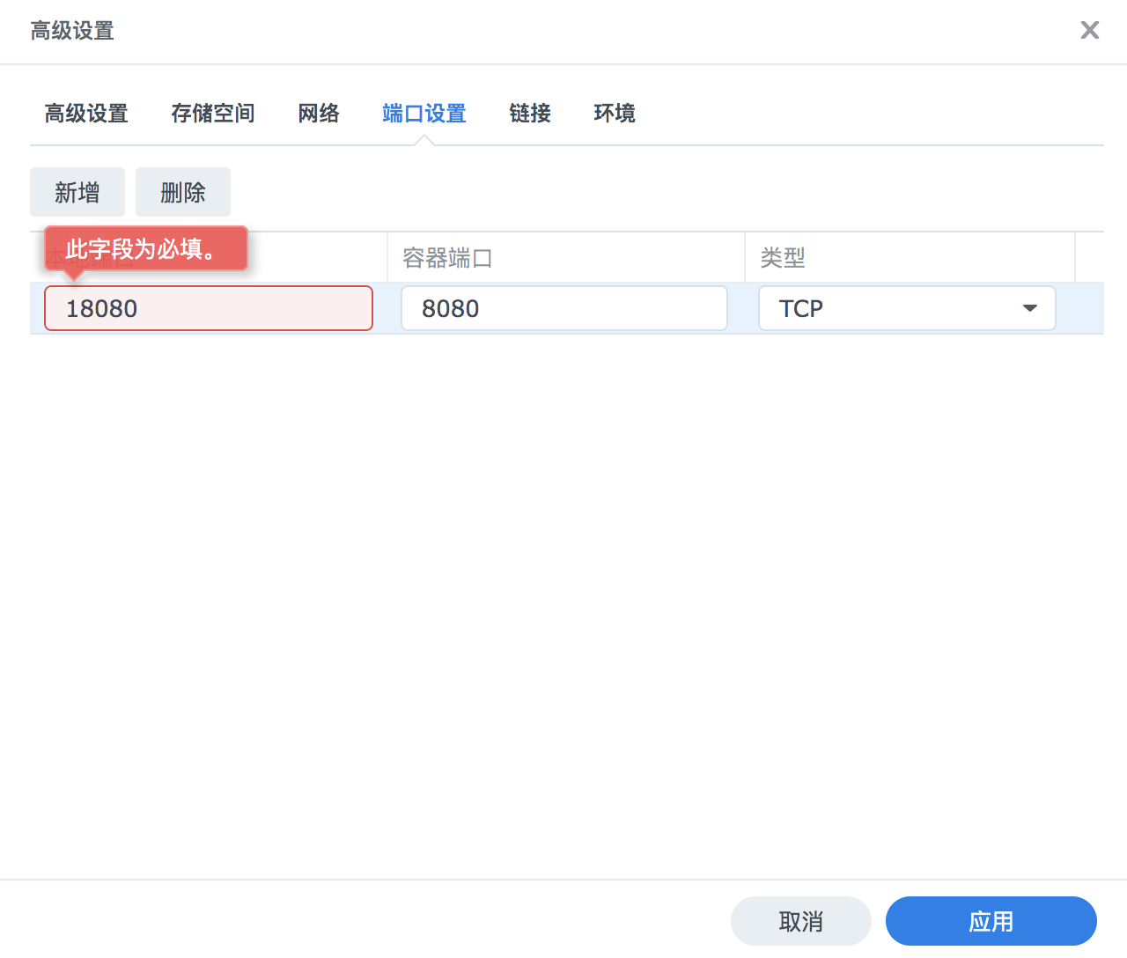Click the 类型 column header
Viewport: 1127px width, 958px height.
tap(910, 257)
